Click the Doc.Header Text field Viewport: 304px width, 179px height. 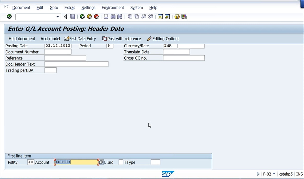click(76, 64)
